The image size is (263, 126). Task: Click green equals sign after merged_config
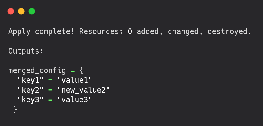(x=72, y=71)
